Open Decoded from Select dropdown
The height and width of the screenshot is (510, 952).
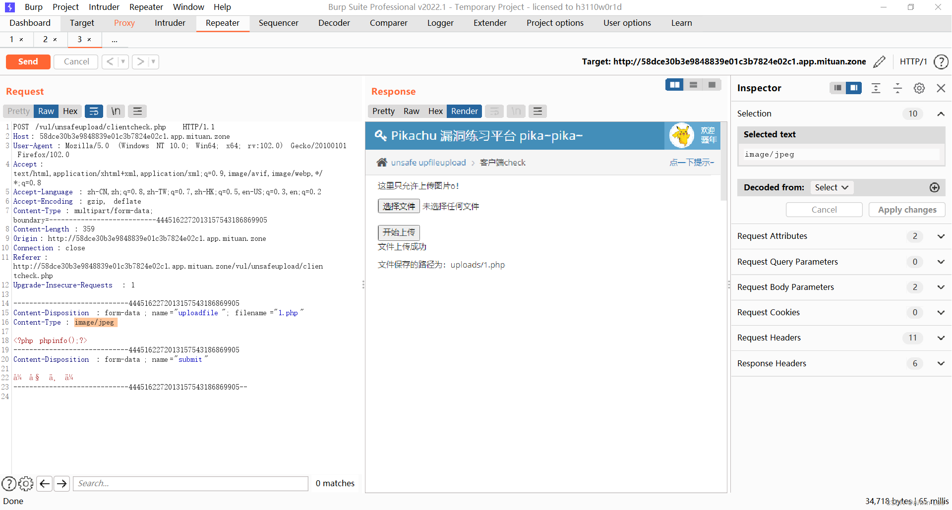tap(832, 187)
